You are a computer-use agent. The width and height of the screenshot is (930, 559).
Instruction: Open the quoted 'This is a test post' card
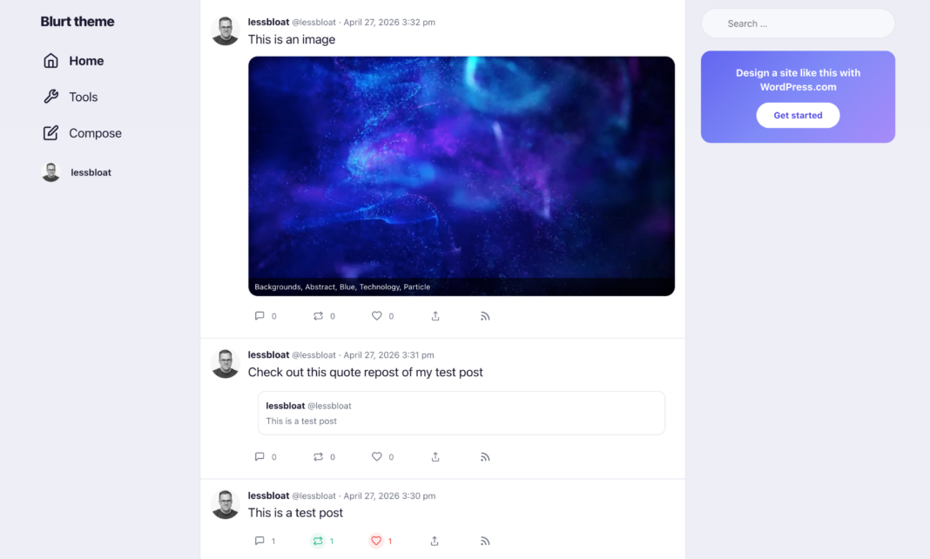(462, 414)
